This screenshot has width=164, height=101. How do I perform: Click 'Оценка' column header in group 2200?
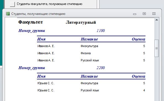click(x=138, y=76)
